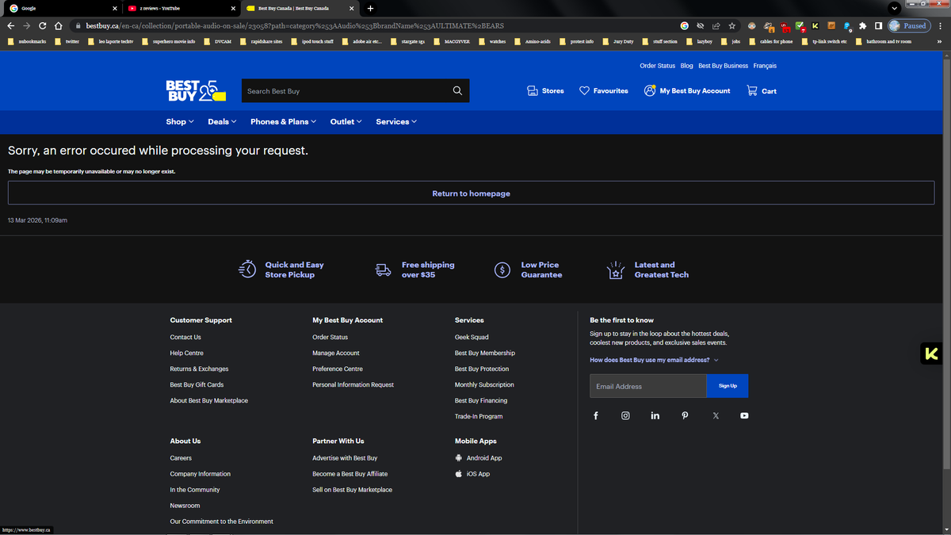Click Quick and Easy Store Pickup
This screenshot has width=951, height=535.
pos(281,269)
